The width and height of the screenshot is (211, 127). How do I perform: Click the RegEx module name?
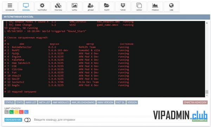(x=15, y=85)
